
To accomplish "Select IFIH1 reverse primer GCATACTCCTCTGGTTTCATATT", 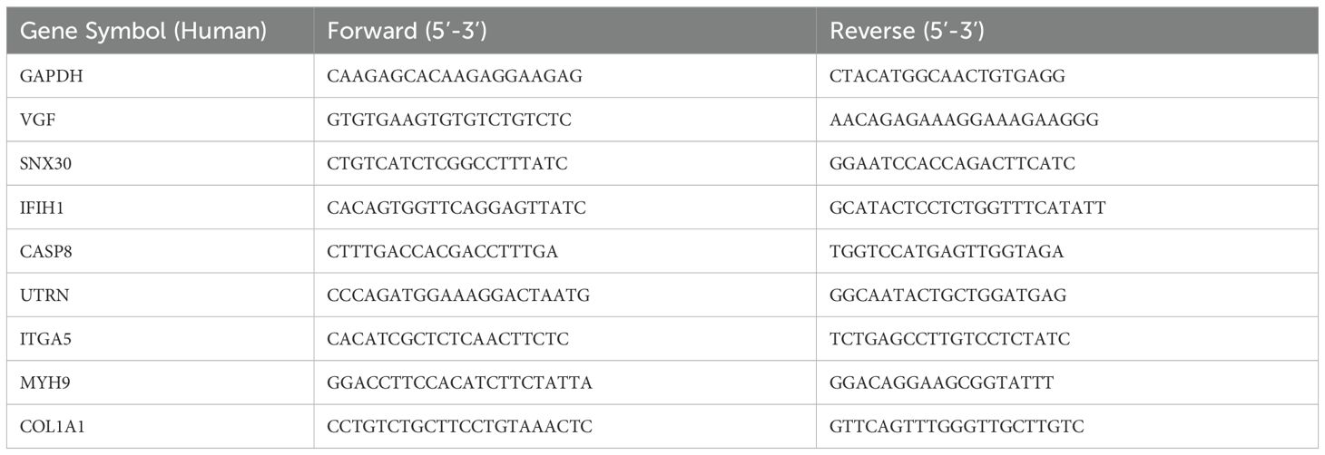I will (x=967, y=208).
